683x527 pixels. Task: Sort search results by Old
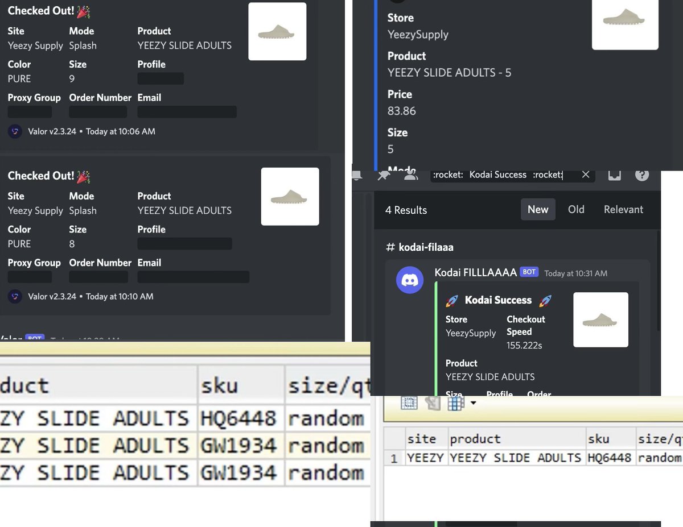[x=576, y=210]
